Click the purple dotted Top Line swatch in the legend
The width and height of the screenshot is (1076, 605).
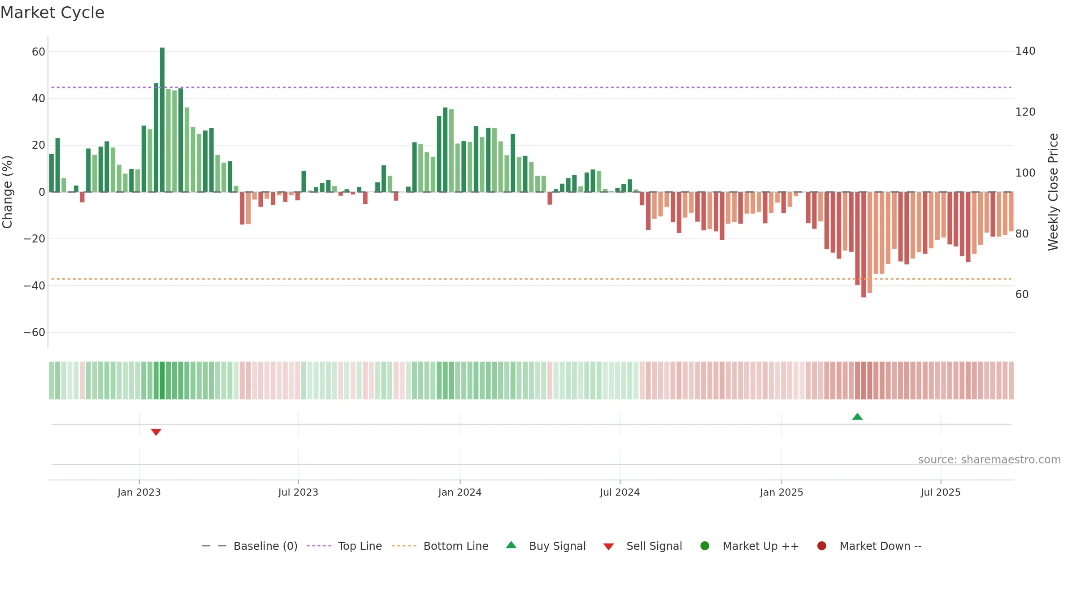[x=319, y=546]
